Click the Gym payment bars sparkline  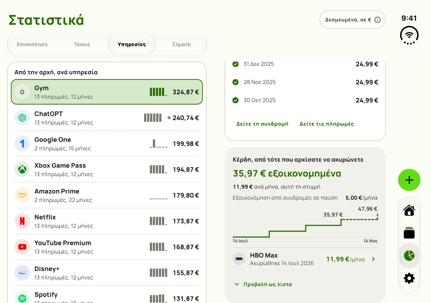pyautogui.click(x=158, y=92)
